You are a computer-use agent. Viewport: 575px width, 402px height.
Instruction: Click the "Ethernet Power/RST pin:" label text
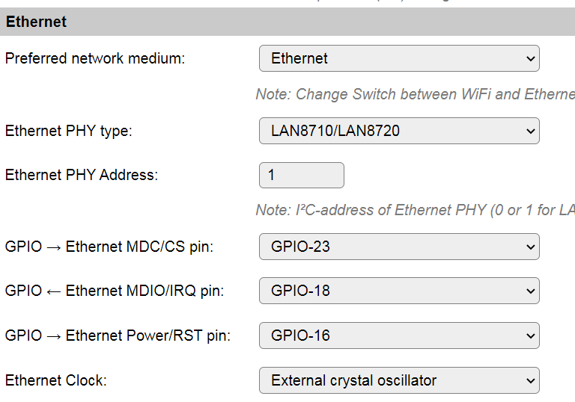(148, 335)
